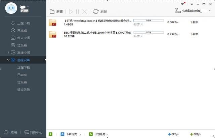Image resolution: width=215 pixels, height=138 pixels.
Task: Click progress bar of the BBC download
Action: [148, 32]
